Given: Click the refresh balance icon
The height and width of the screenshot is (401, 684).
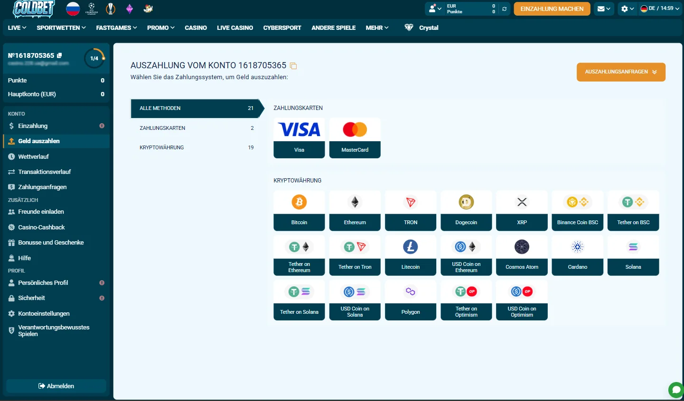Looking at the screenshot, I should click(504, 9).
